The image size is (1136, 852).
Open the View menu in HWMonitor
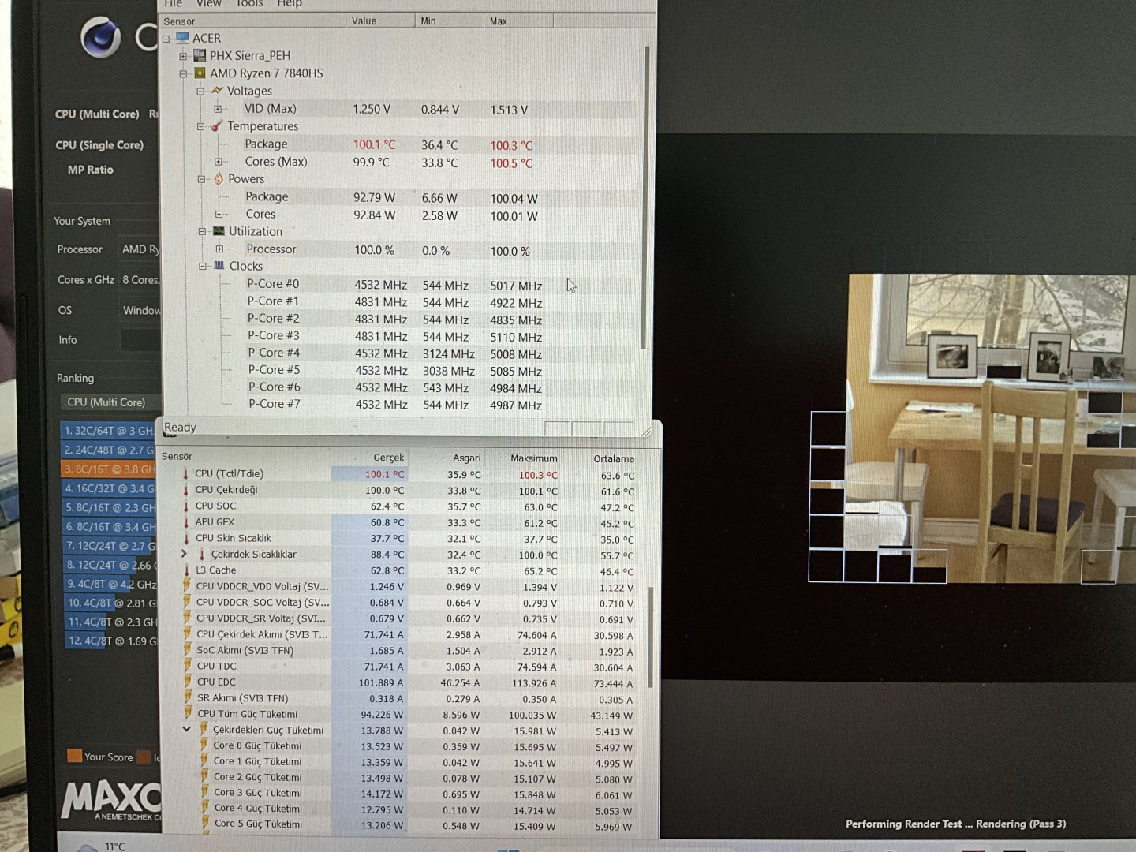209,4
